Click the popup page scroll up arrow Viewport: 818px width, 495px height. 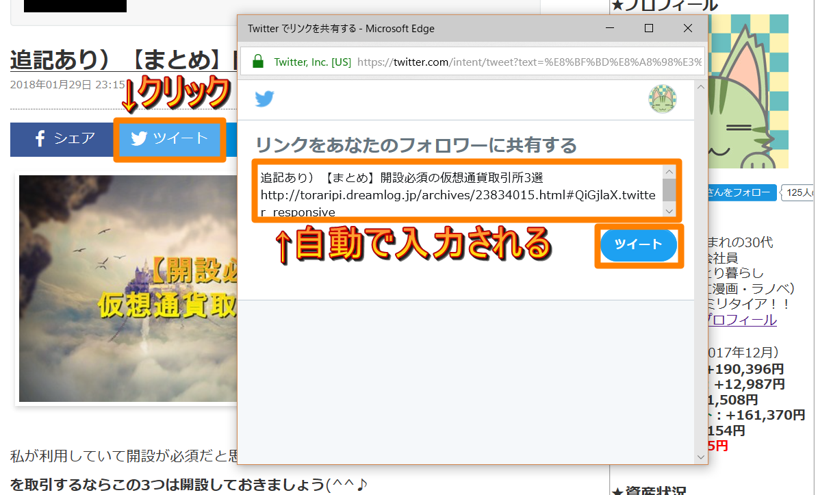coord(701,87)
